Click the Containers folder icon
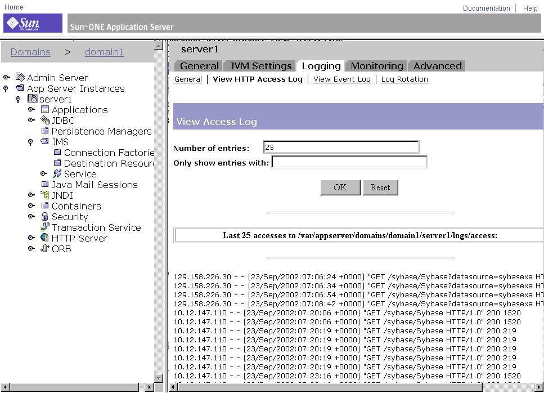This screenshot has height=393, width=544. click(x=45, y=206)
